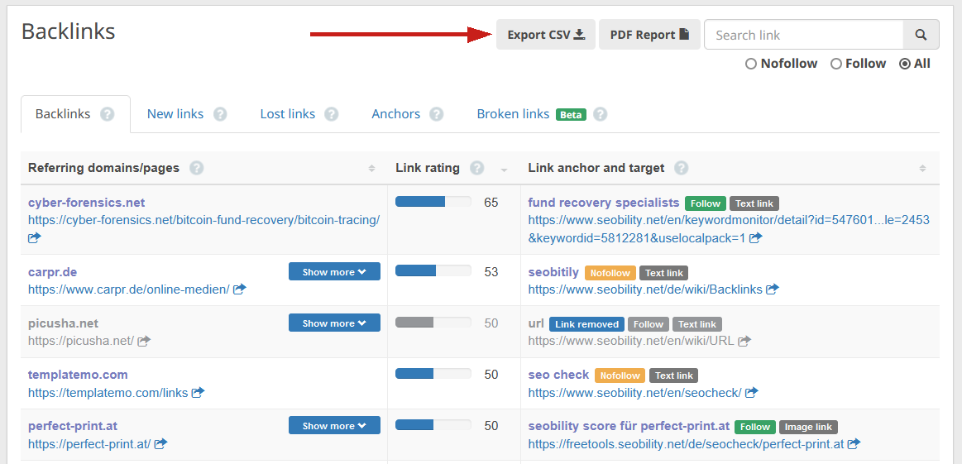Sort by Link rating arrow icon

505,170
